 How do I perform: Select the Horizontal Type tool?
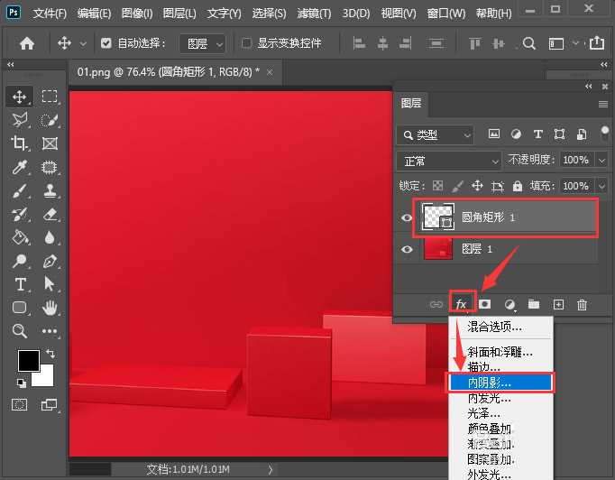click(19, 284)
